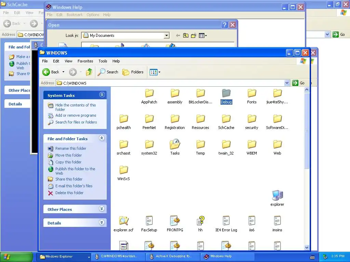Toggle the Folders pane in WINDOWS toolbar
This screenshot has width=350, height=262.
tap(133, 72)
